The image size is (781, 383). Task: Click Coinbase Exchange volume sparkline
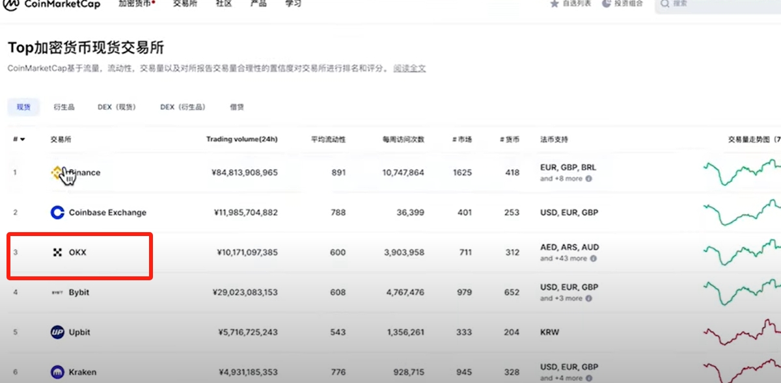pyautogui.click(x=742, y=213)
